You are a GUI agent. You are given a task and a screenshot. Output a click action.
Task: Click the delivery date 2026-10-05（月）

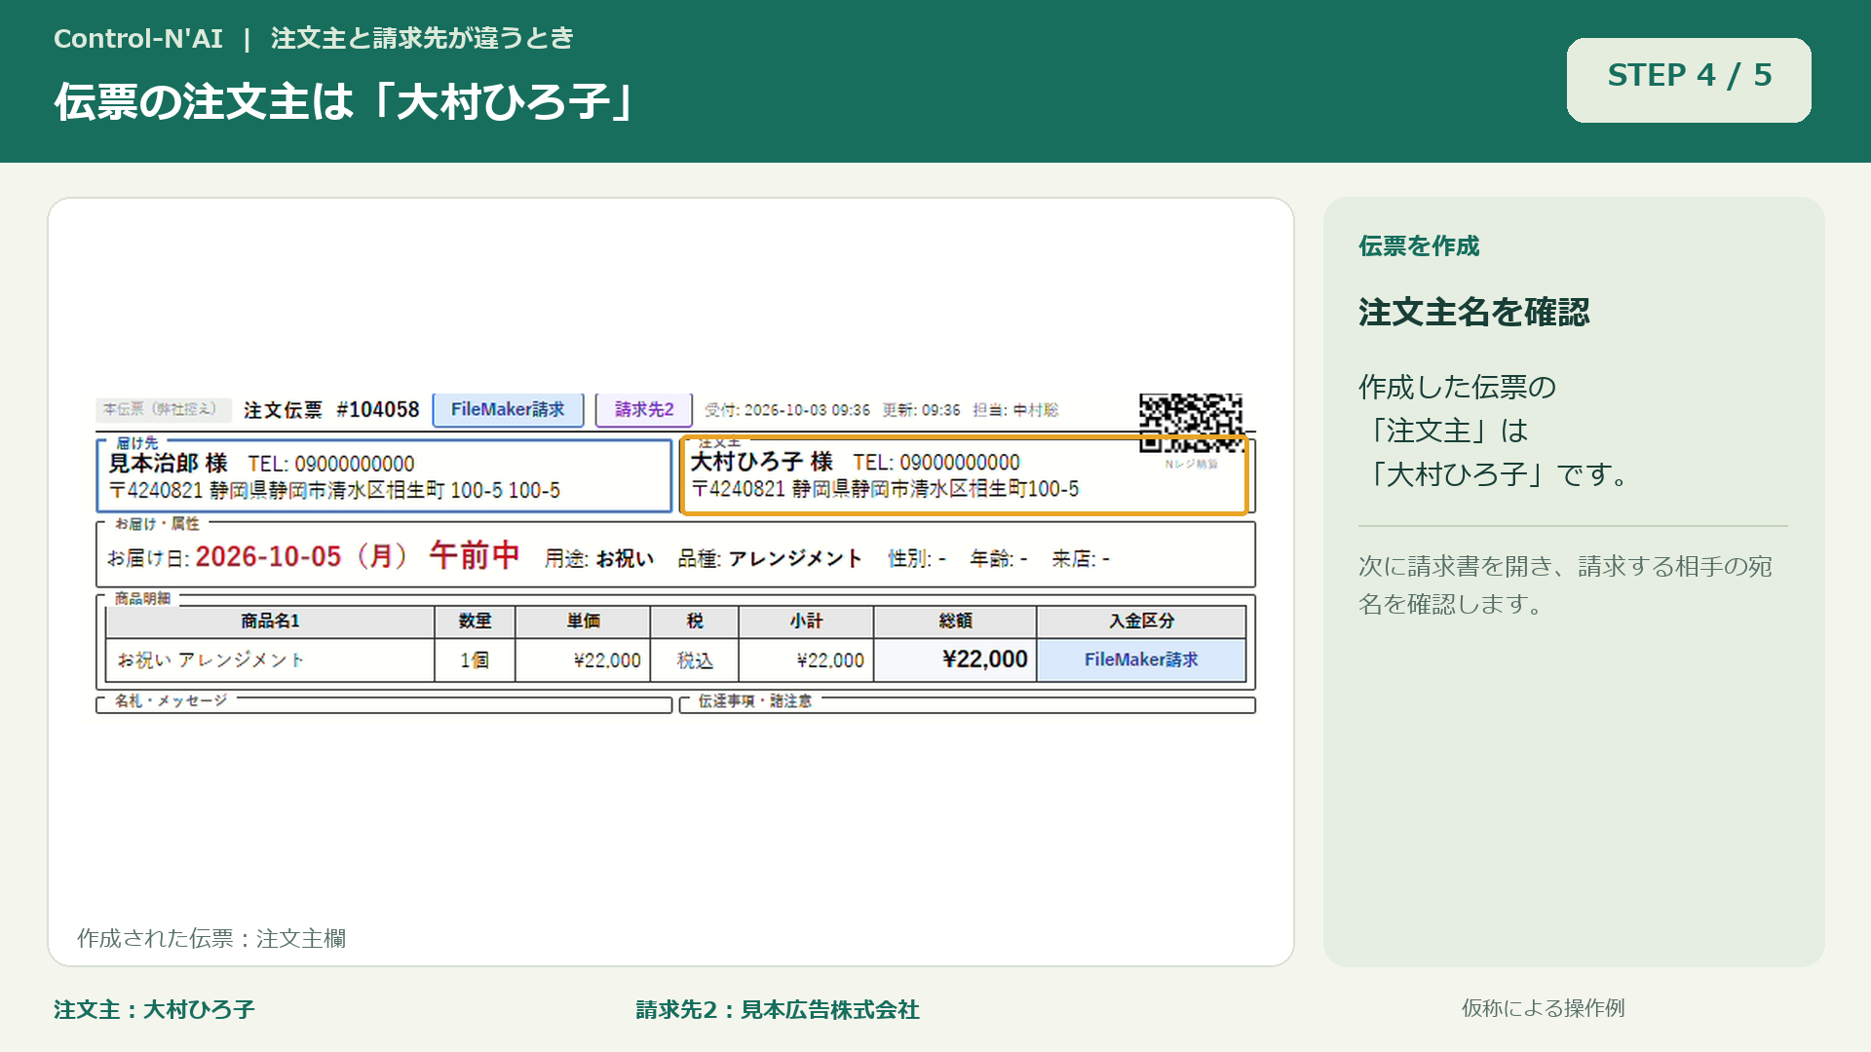pos(301,556)
